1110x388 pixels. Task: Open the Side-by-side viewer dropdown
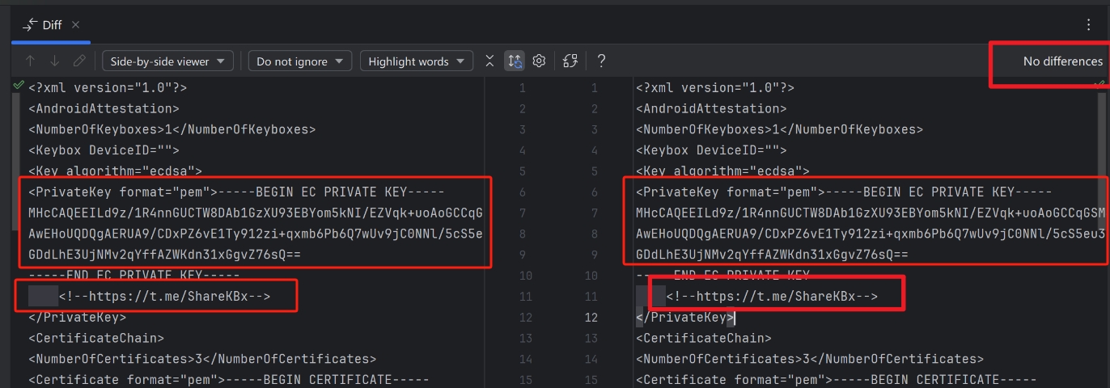point(167,61)
